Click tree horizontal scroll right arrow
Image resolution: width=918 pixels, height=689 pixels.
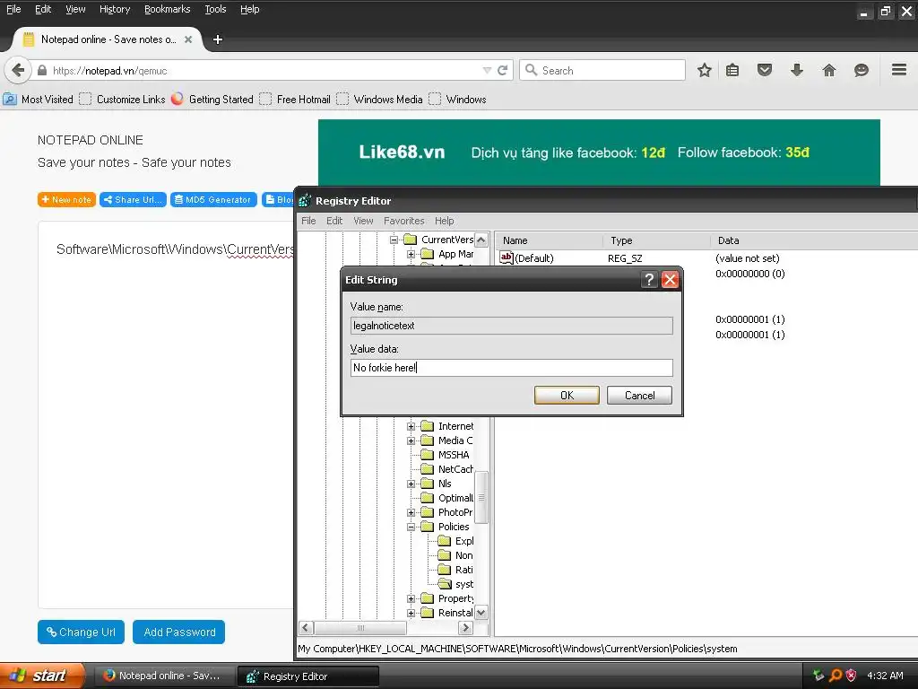coord(465,628)
